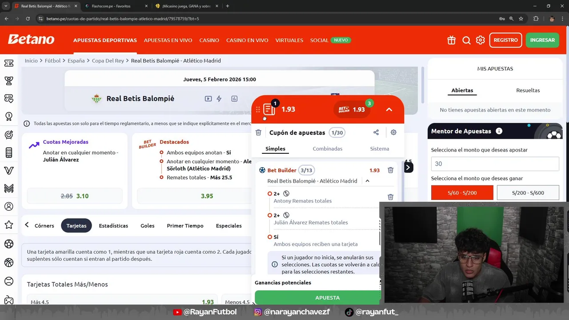Open the match statistics chart icon
The height and width of the screenshot is (320, 569).
[234, 99]
